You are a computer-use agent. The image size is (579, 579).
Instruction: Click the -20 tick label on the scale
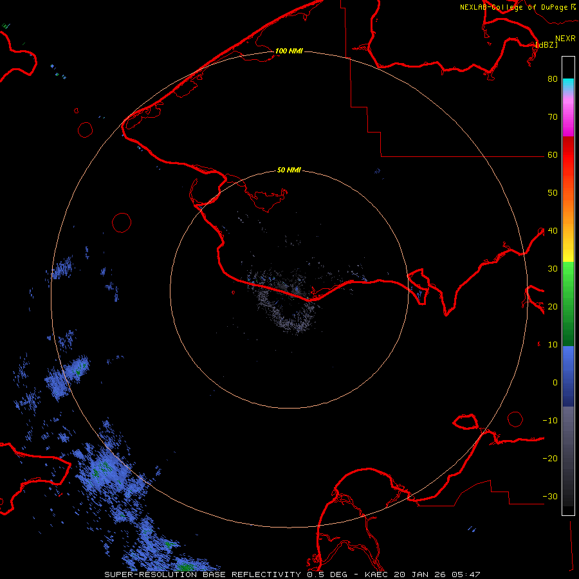pyautogui.click(x=550, y=459)
